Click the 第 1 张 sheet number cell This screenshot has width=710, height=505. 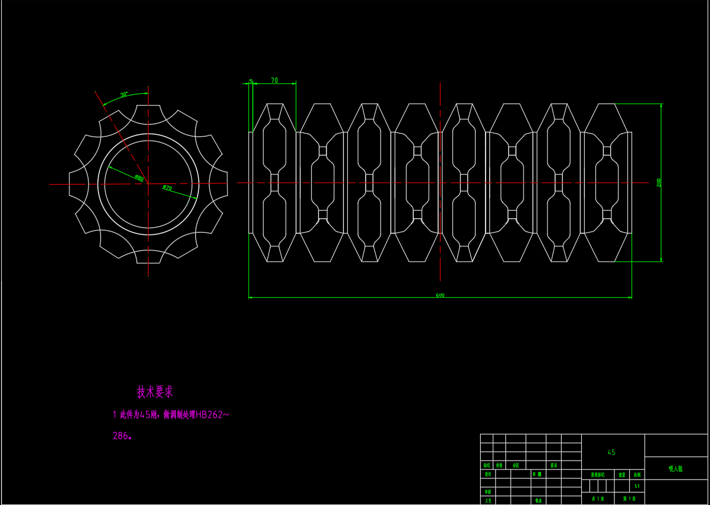click(x=629, y=500)
